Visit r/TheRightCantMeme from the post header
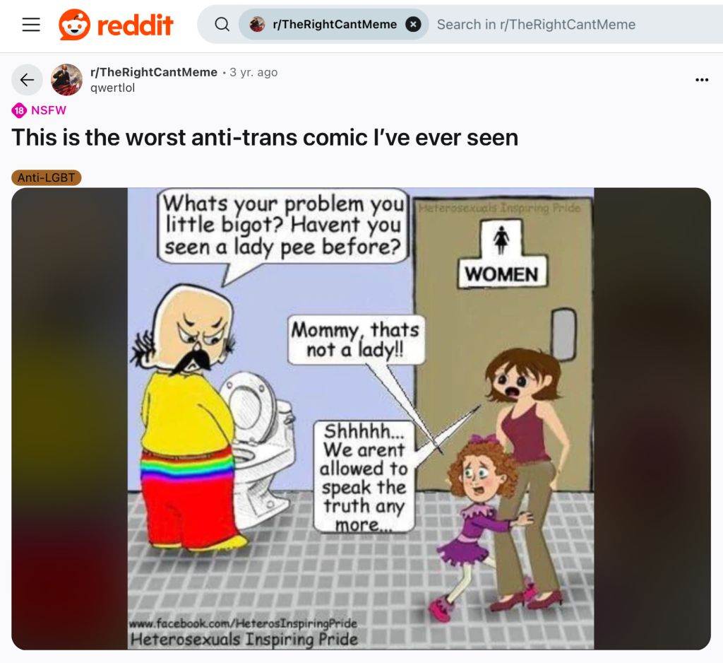723x663 pixels. click(153, 72)
